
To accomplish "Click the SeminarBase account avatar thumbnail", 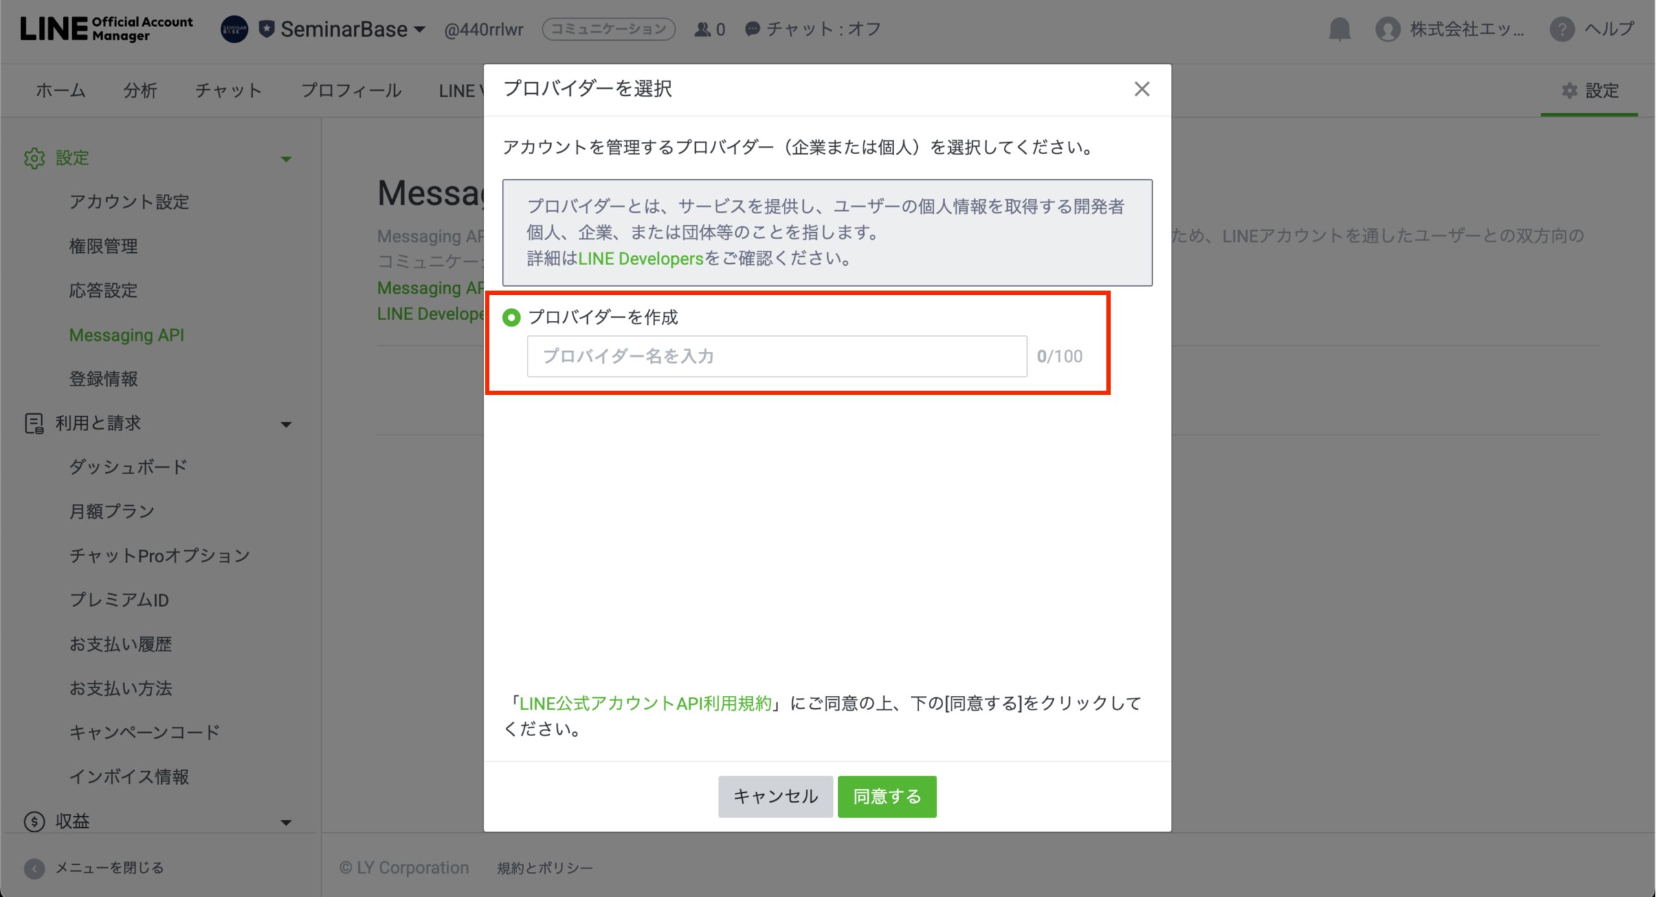I will click(234, 29).
